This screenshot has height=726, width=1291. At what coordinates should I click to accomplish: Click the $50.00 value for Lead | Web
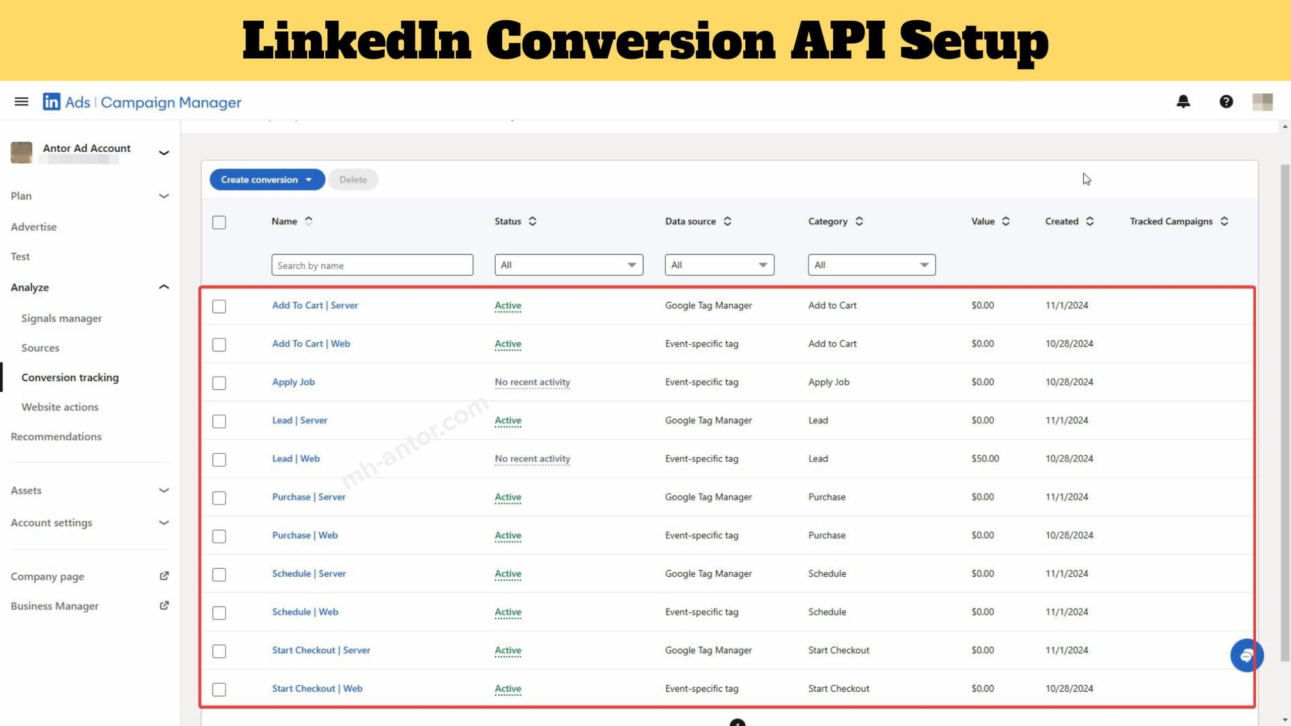985,459
